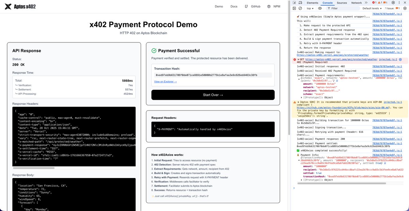The width and height of the screenshot is (409, 211).
Task: Focus the console Filter input
Action: (x=343, y=8)
